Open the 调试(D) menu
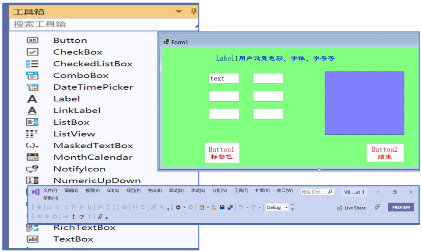This screenshot has height=252, width=422. (176, 191)
